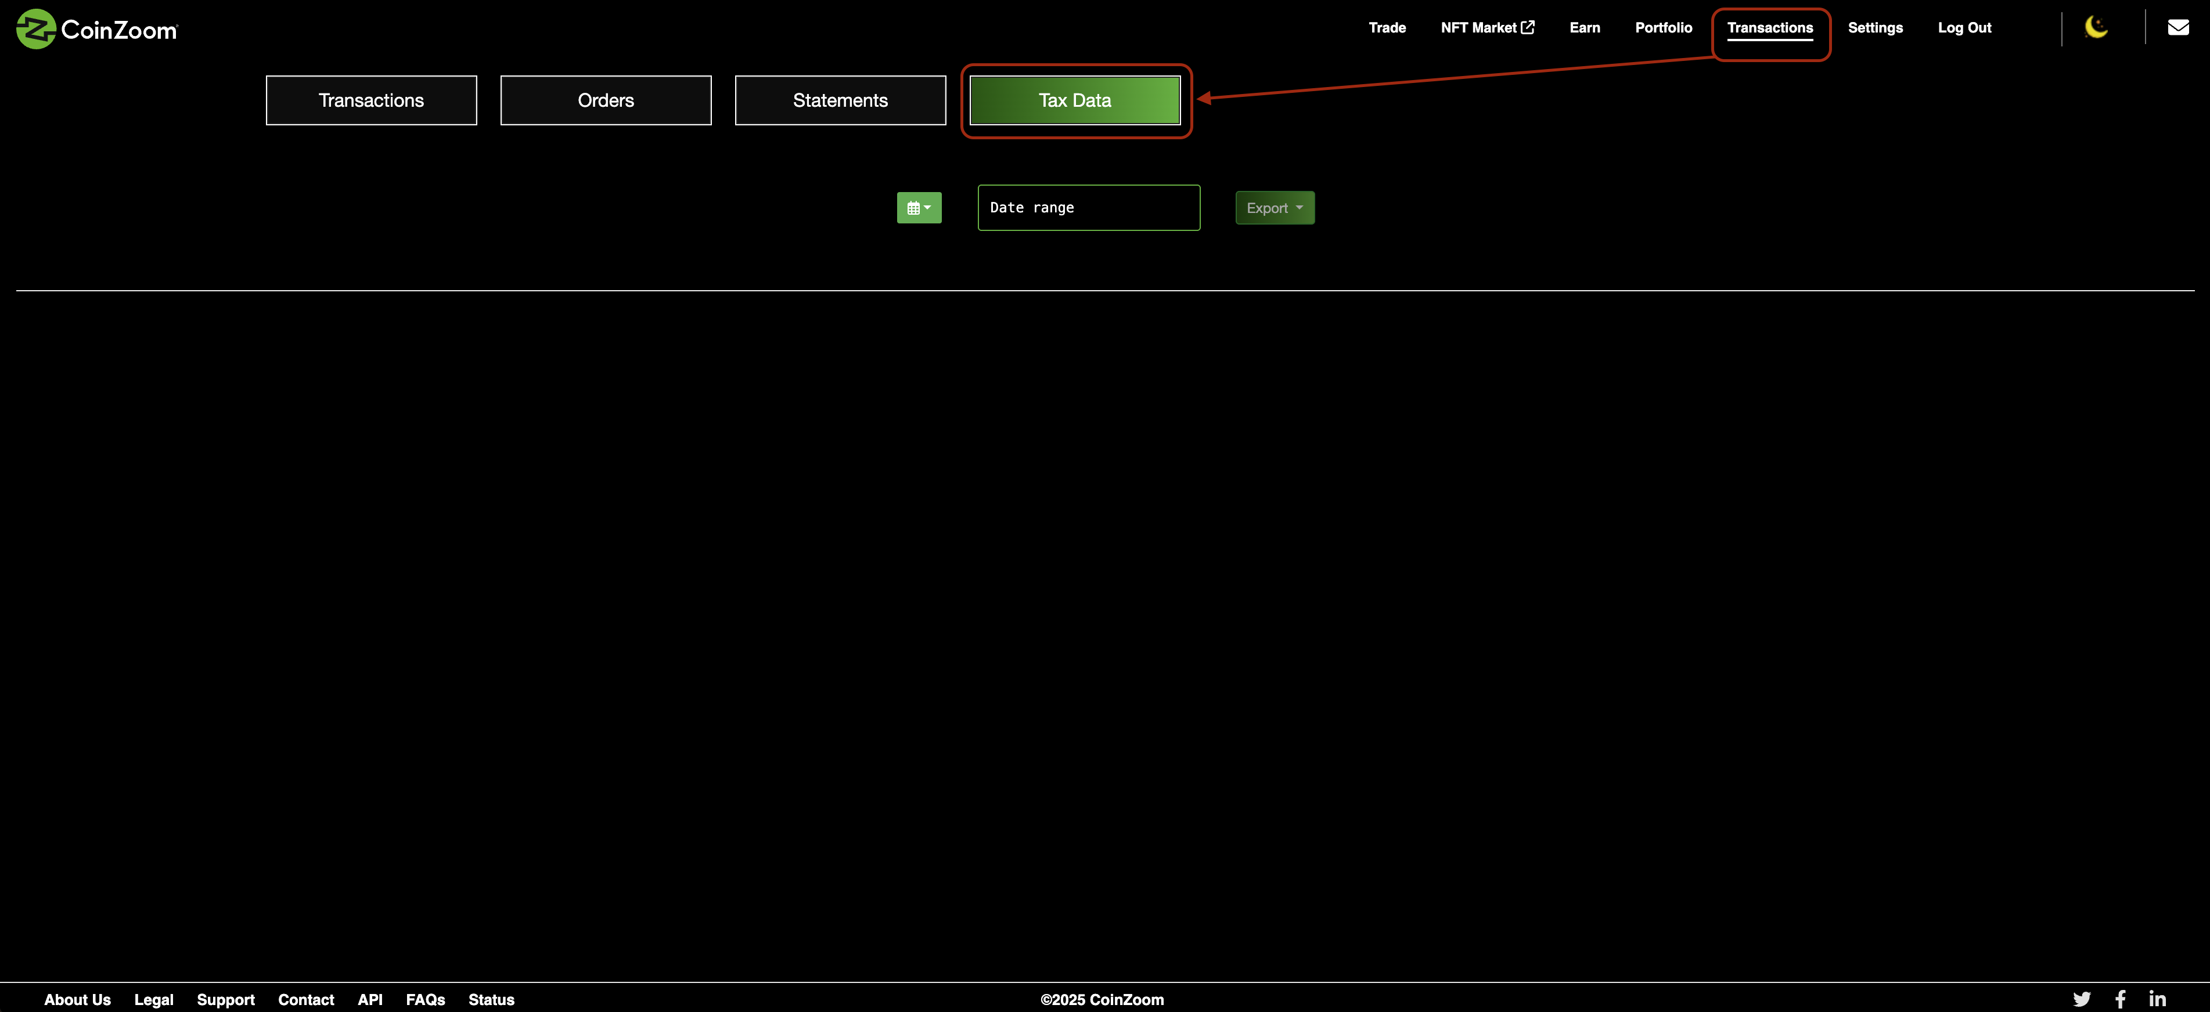
Task: Switch to the Statements tab
Action: 840,100
